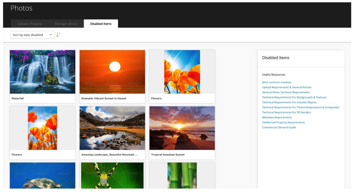Switch to the Upload / Prepare tab
Screen dimensions: 355x192
click(29, 24)
